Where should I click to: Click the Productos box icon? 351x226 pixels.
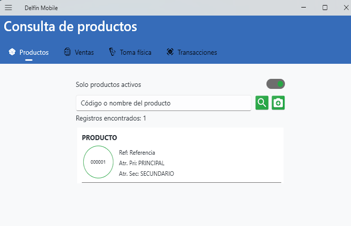tap(12, 52)
